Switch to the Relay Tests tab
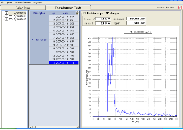 pos(23,8)
